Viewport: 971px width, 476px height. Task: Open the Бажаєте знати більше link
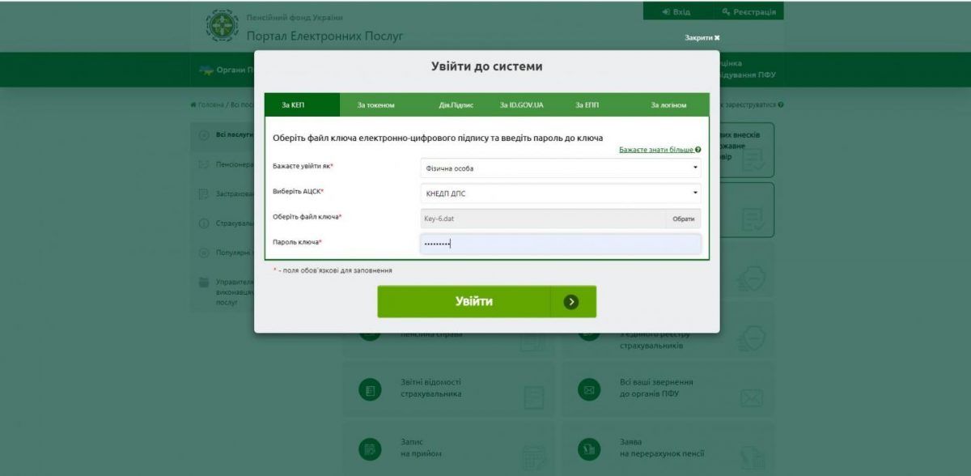pos(655,150)
